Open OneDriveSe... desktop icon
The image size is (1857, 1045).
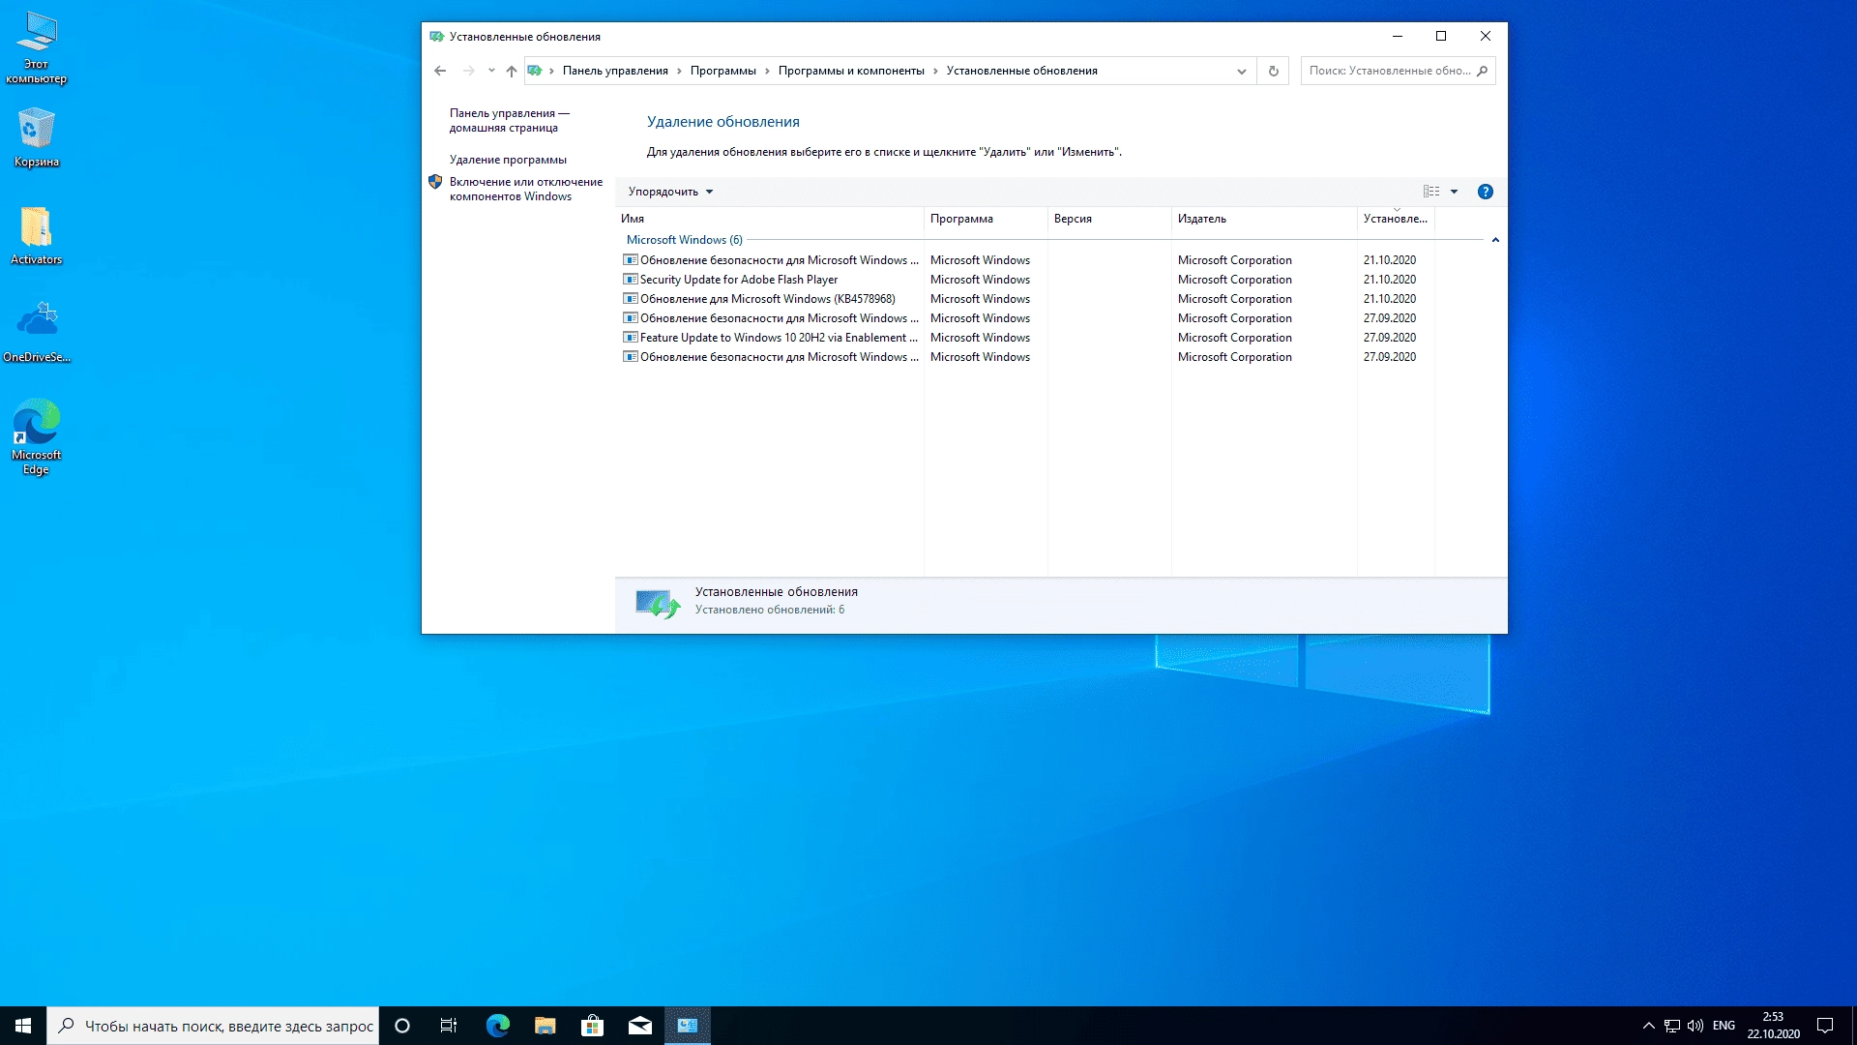point(37,332)
